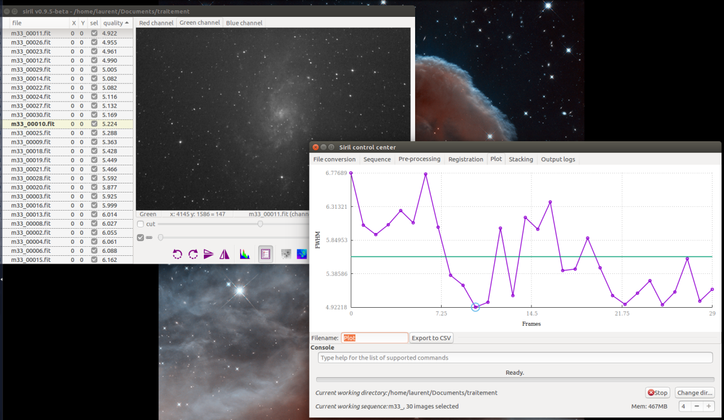Increase thread count with the plus button

coord(709,407)
